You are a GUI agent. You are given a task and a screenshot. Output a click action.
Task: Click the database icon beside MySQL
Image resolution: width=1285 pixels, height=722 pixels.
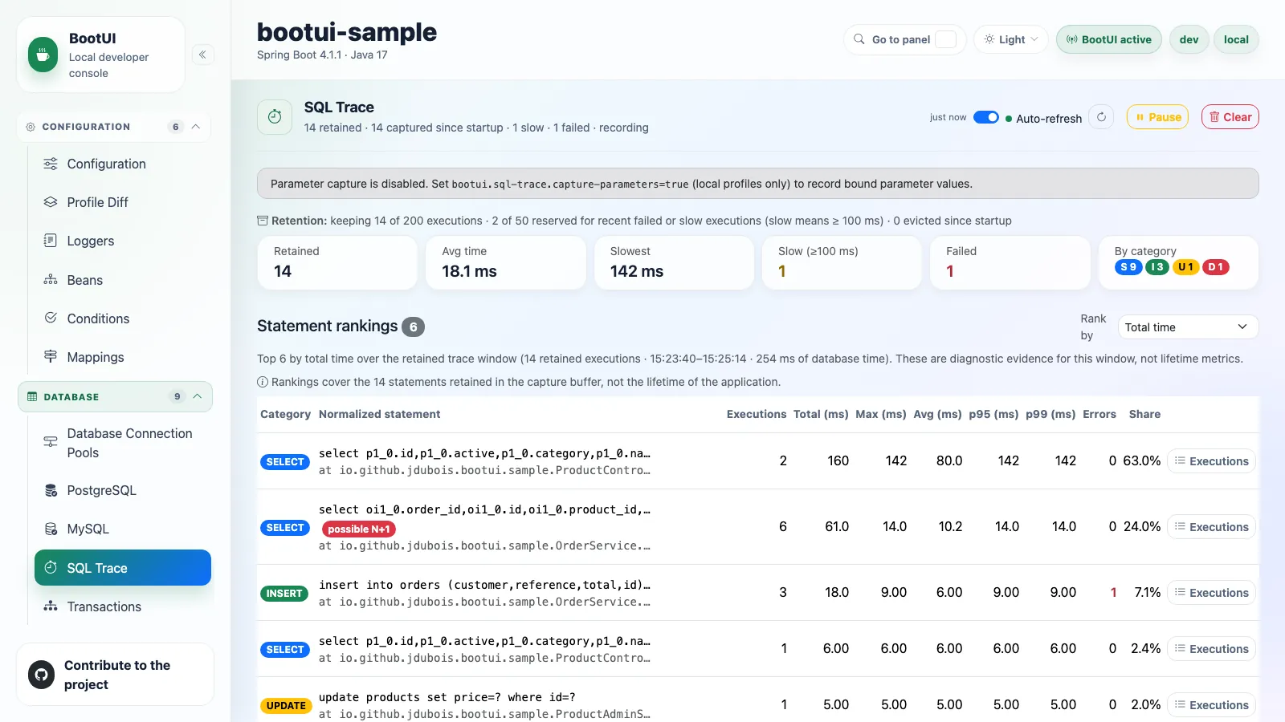pyautogui.click(x=51, y=529)
